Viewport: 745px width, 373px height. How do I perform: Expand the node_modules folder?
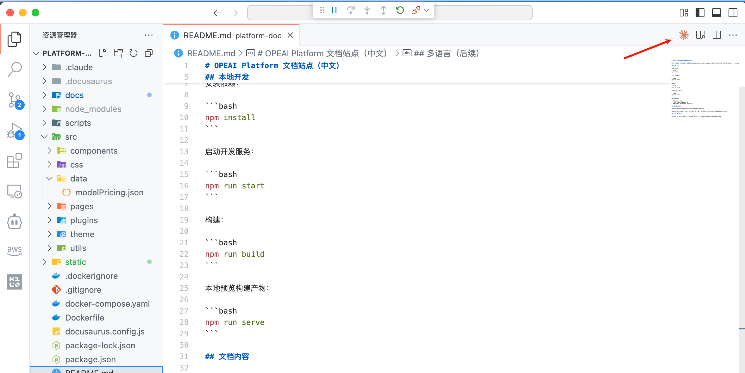click(x=44, y=109)
